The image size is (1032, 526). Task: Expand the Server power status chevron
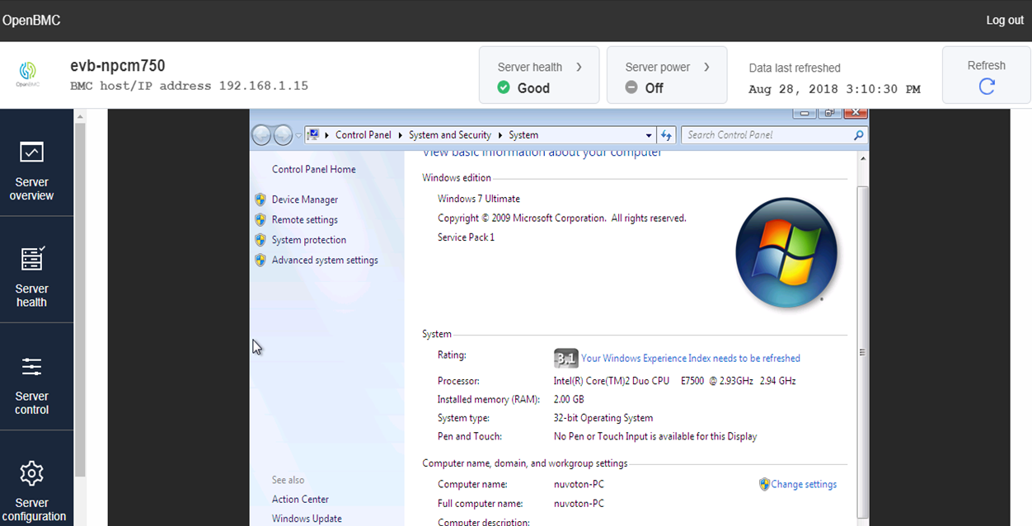(x=706, y=67)
